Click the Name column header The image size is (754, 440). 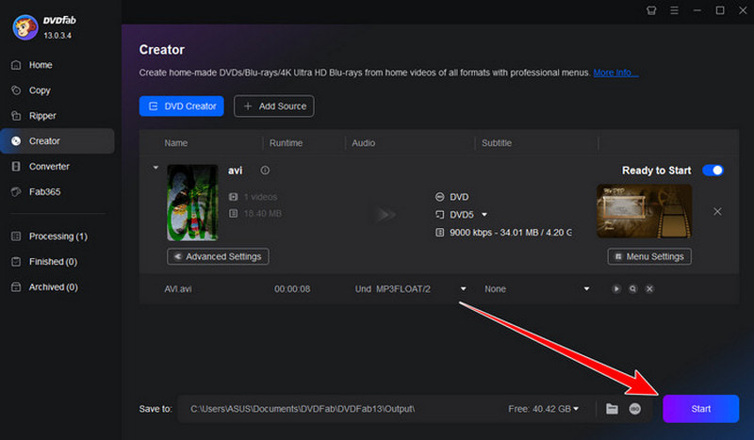click(176, 143)
